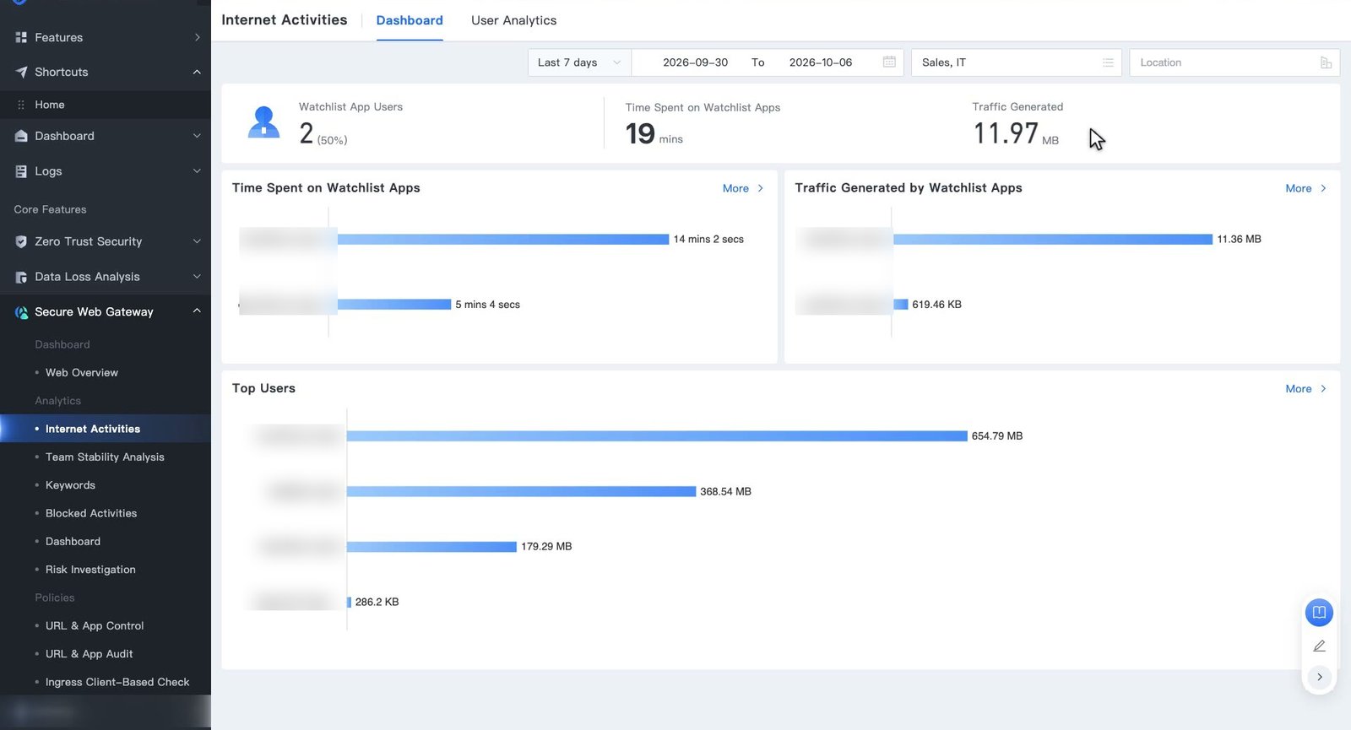Open Risk Investigation page
This screenshot has width=1351, height=730.
(x=90, y=570)
